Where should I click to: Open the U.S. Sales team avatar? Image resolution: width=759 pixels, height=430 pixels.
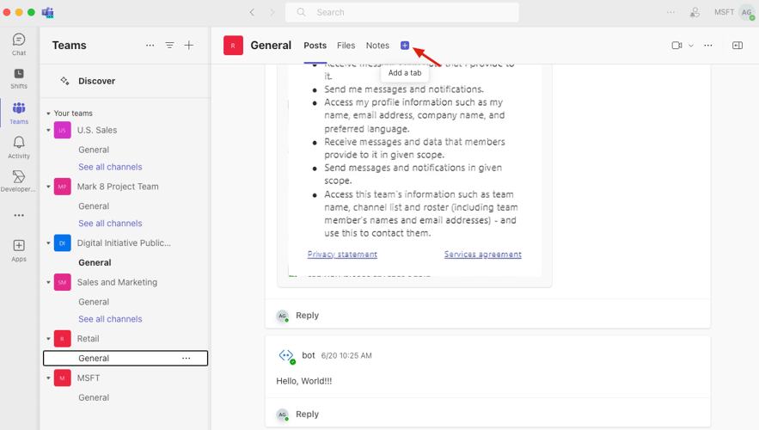63,130
